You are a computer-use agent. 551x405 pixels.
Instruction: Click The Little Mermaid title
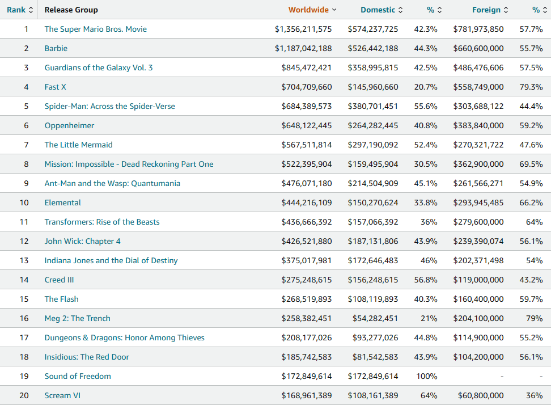click(78, 145)
